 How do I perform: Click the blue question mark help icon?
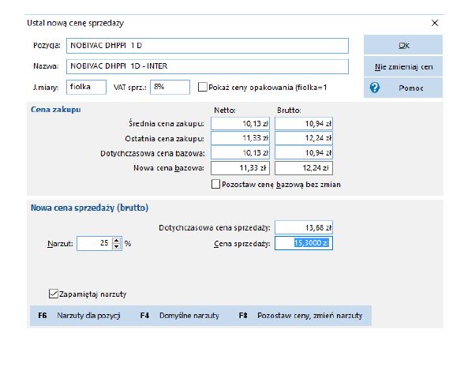[x=375, y=88]
